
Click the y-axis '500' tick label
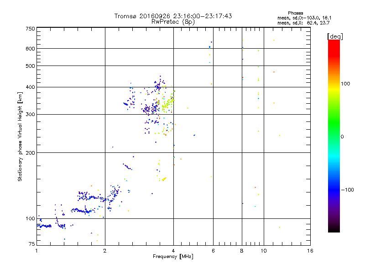click(x=31, y=66)
